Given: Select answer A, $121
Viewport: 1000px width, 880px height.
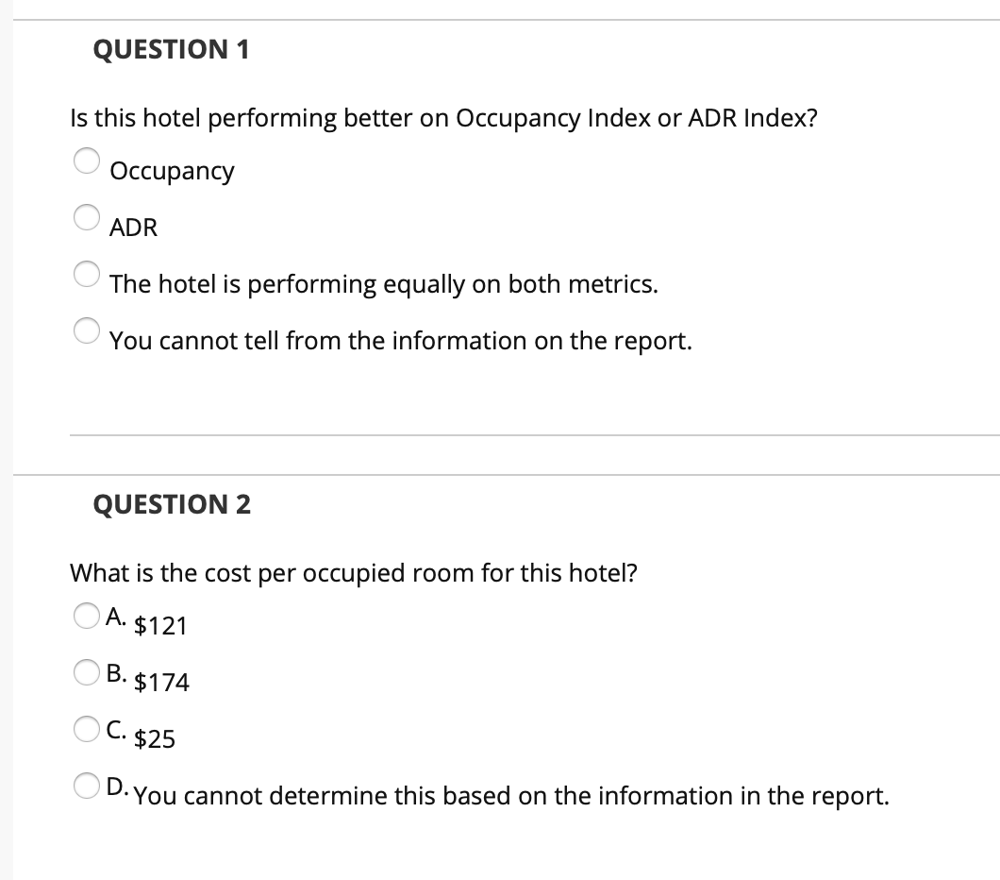Looking at the screenshot, I should point(85,615).
